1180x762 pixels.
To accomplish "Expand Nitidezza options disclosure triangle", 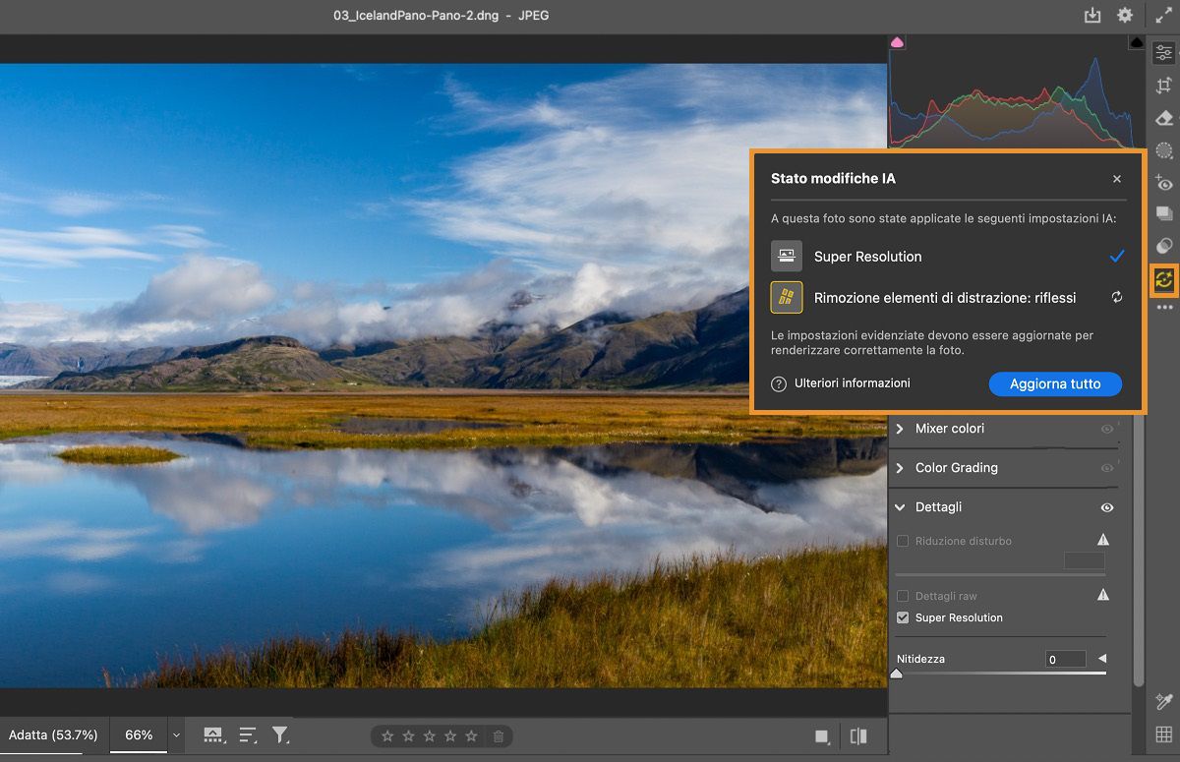I will pos(1102,659).
